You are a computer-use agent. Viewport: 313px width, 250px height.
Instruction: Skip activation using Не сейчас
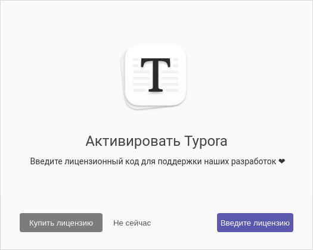tap(132, 223)
